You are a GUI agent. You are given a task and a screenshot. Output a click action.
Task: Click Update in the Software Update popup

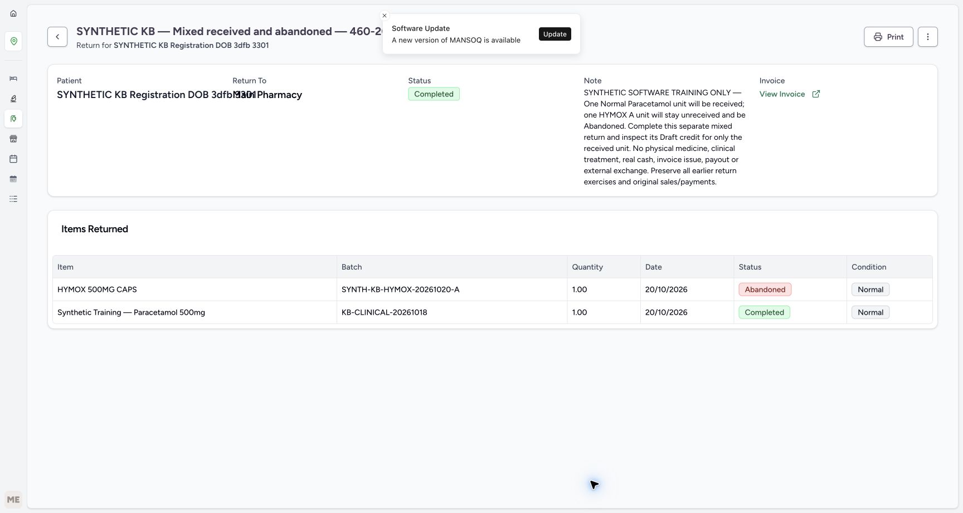click(555, 34)
